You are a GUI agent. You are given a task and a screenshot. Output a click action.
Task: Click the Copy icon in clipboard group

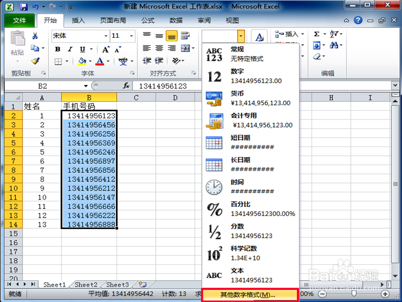(x=35, y=48)
